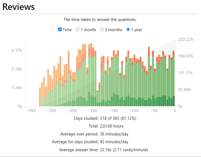Image resolution: width=201 pixels, height=157 pixels.
Task: Click the '−150' x-axis tick label
Action: (x=113, y=111)
